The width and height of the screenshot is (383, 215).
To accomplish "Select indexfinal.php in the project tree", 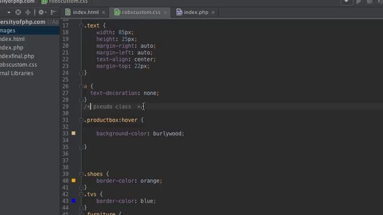I will [17, 56].
